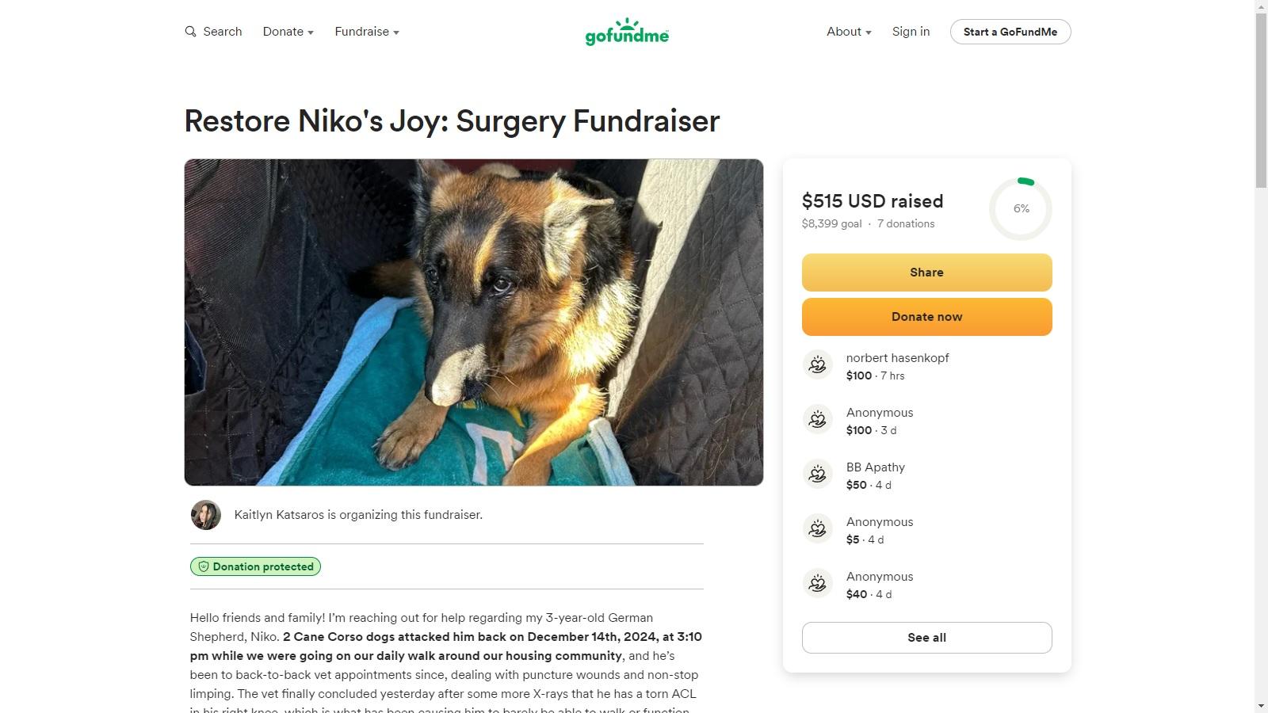Go to the GoFundMe home logo
This screenshot has width=1268, height=713.
pos(627,32)
